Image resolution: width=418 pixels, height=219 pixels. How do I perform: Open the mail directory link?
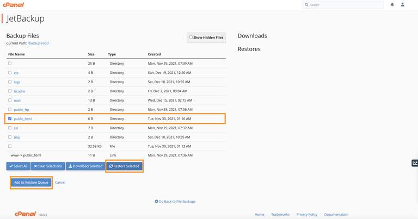tap(17, 101)
